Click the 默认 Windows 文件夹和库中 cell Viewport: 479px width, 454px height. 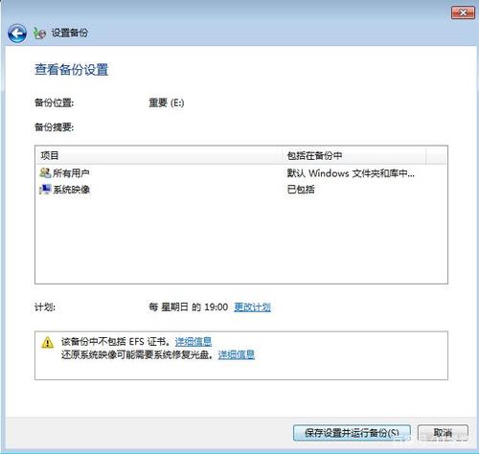pos(351,173)
